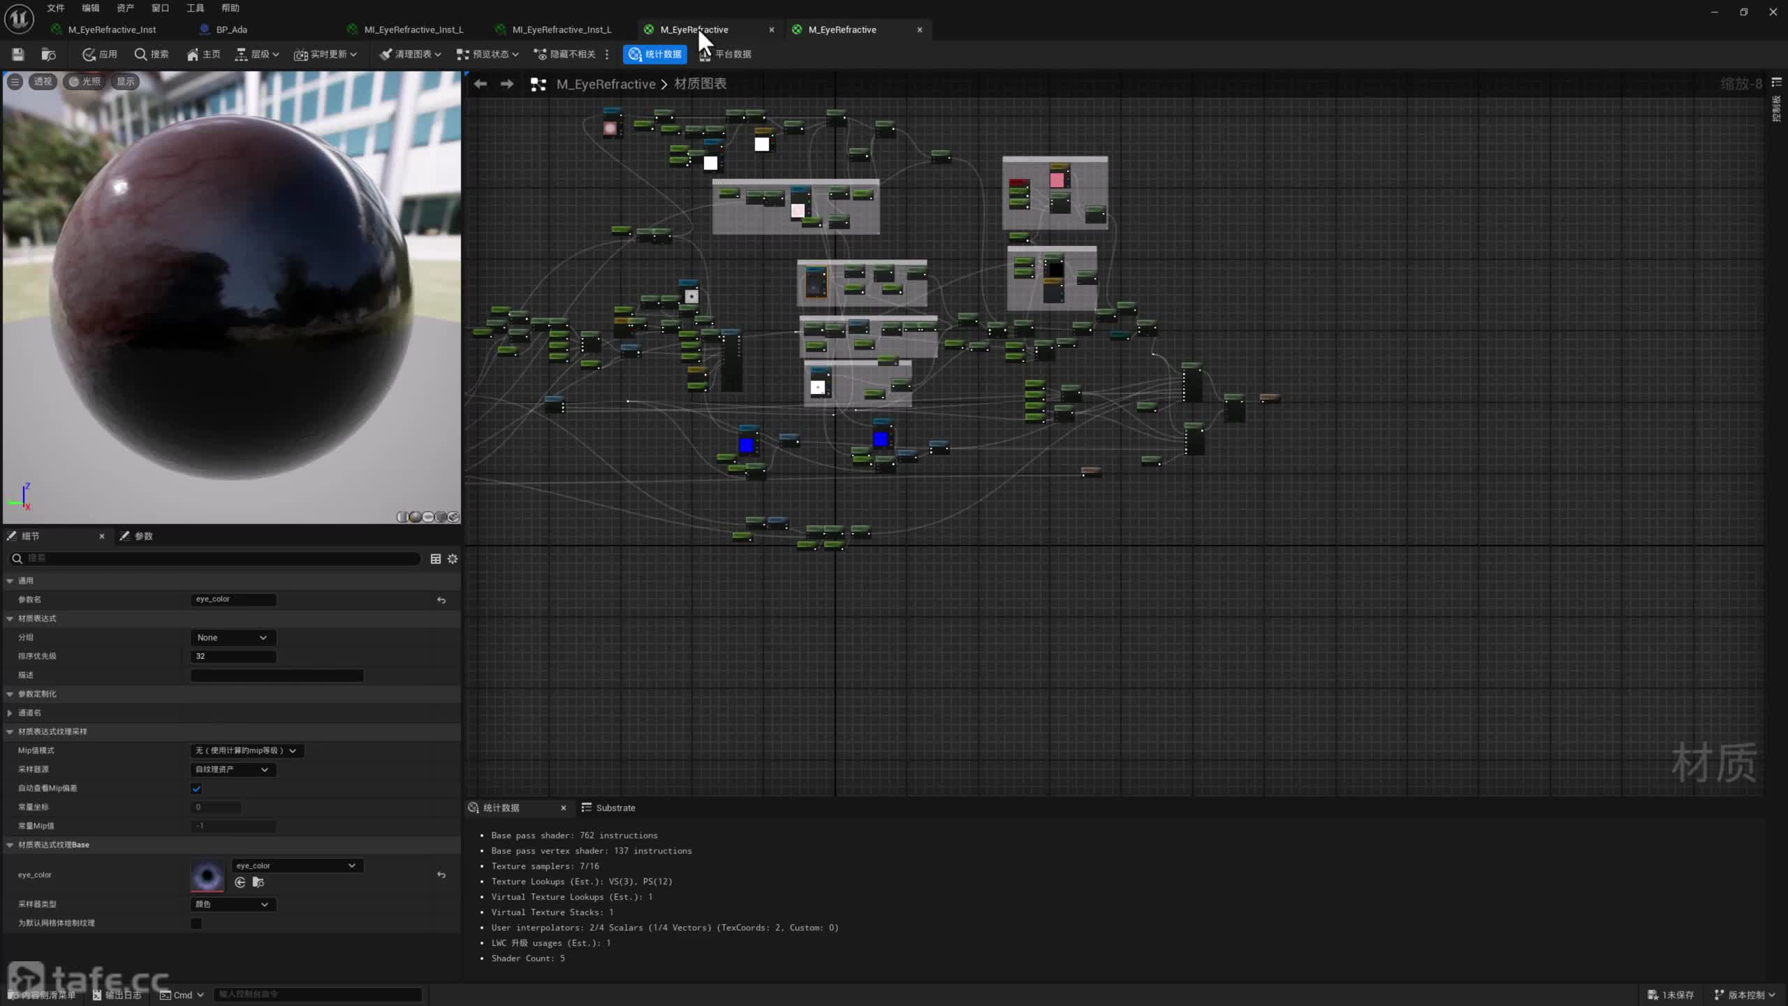Click the toolbar three-dot overflow menu
The image size is (1788, 1006).
[x=607, y=54]
